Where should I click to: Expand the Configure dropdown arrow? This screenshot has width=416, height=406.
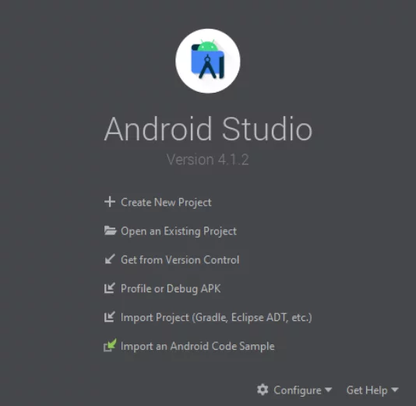[329, 390]
